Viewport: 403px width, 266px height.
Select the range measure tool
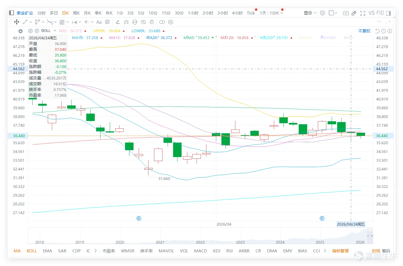click(75, 22)
